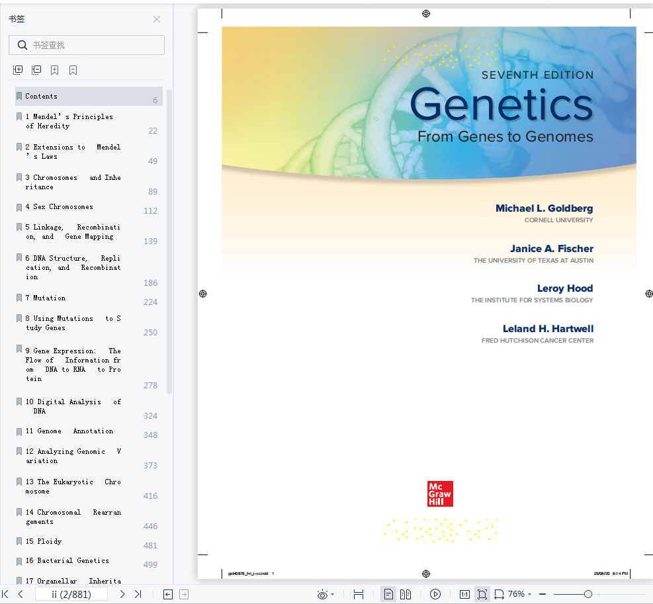Go to the previous page
Image resolution: width=653 pixels, height=604 pixels.
point(21,595)
